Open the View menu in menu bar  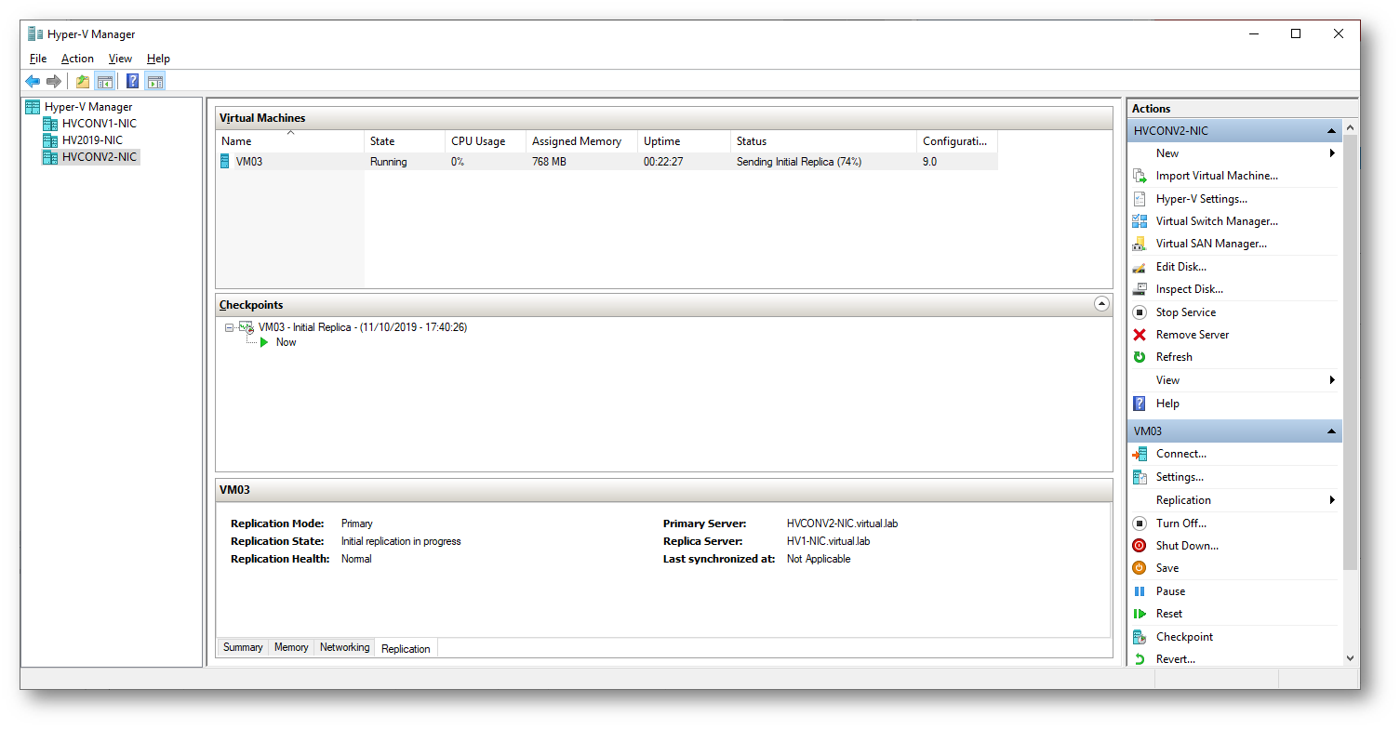(x=121, y=59)
